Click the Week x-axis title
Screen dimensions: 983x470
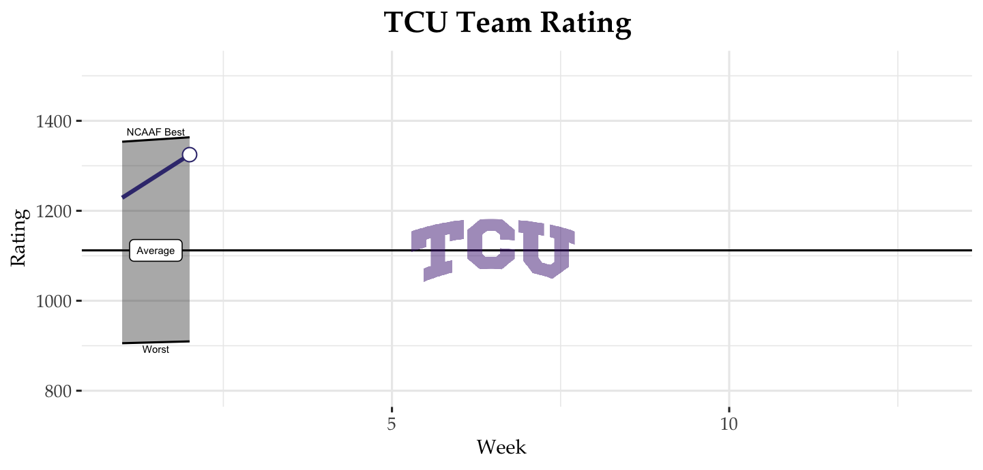pyautogui.click(x=501, y=448)
